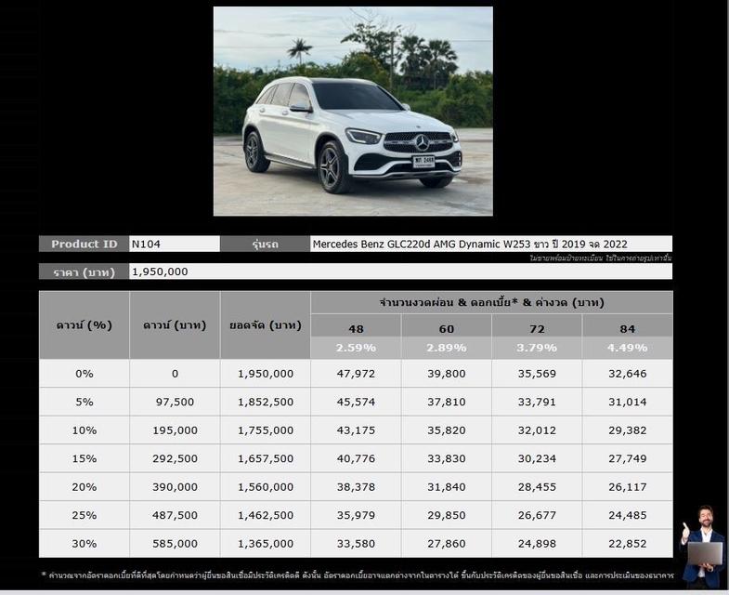Click the 97,500 down payment amount cell
This screenshot has height=595, width=729.
[x=175, y=402]
